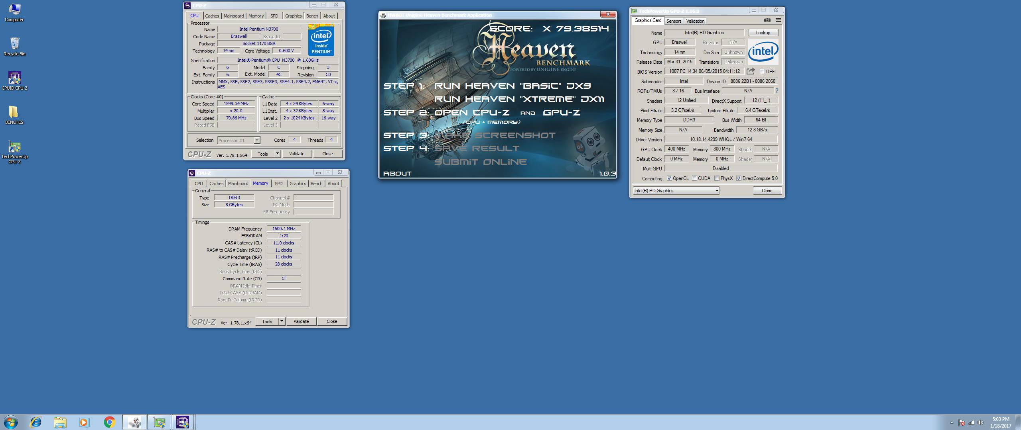Open the Computer desktop icon

[x=14, y=12]
